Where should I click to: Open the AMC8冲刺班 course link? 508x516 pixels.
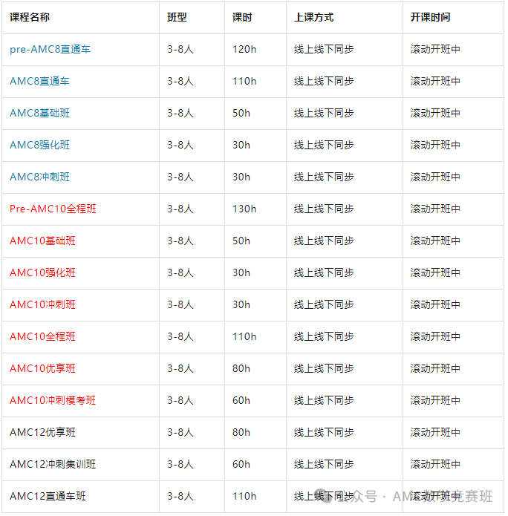[x=39, y=177]
